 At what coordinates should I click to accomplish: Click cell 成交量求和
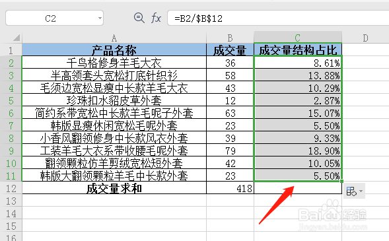tap(114, 188)
